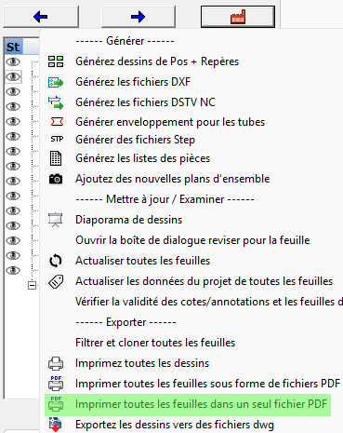
Task: Click the STP Step files icon
Action: click(57, 139)
